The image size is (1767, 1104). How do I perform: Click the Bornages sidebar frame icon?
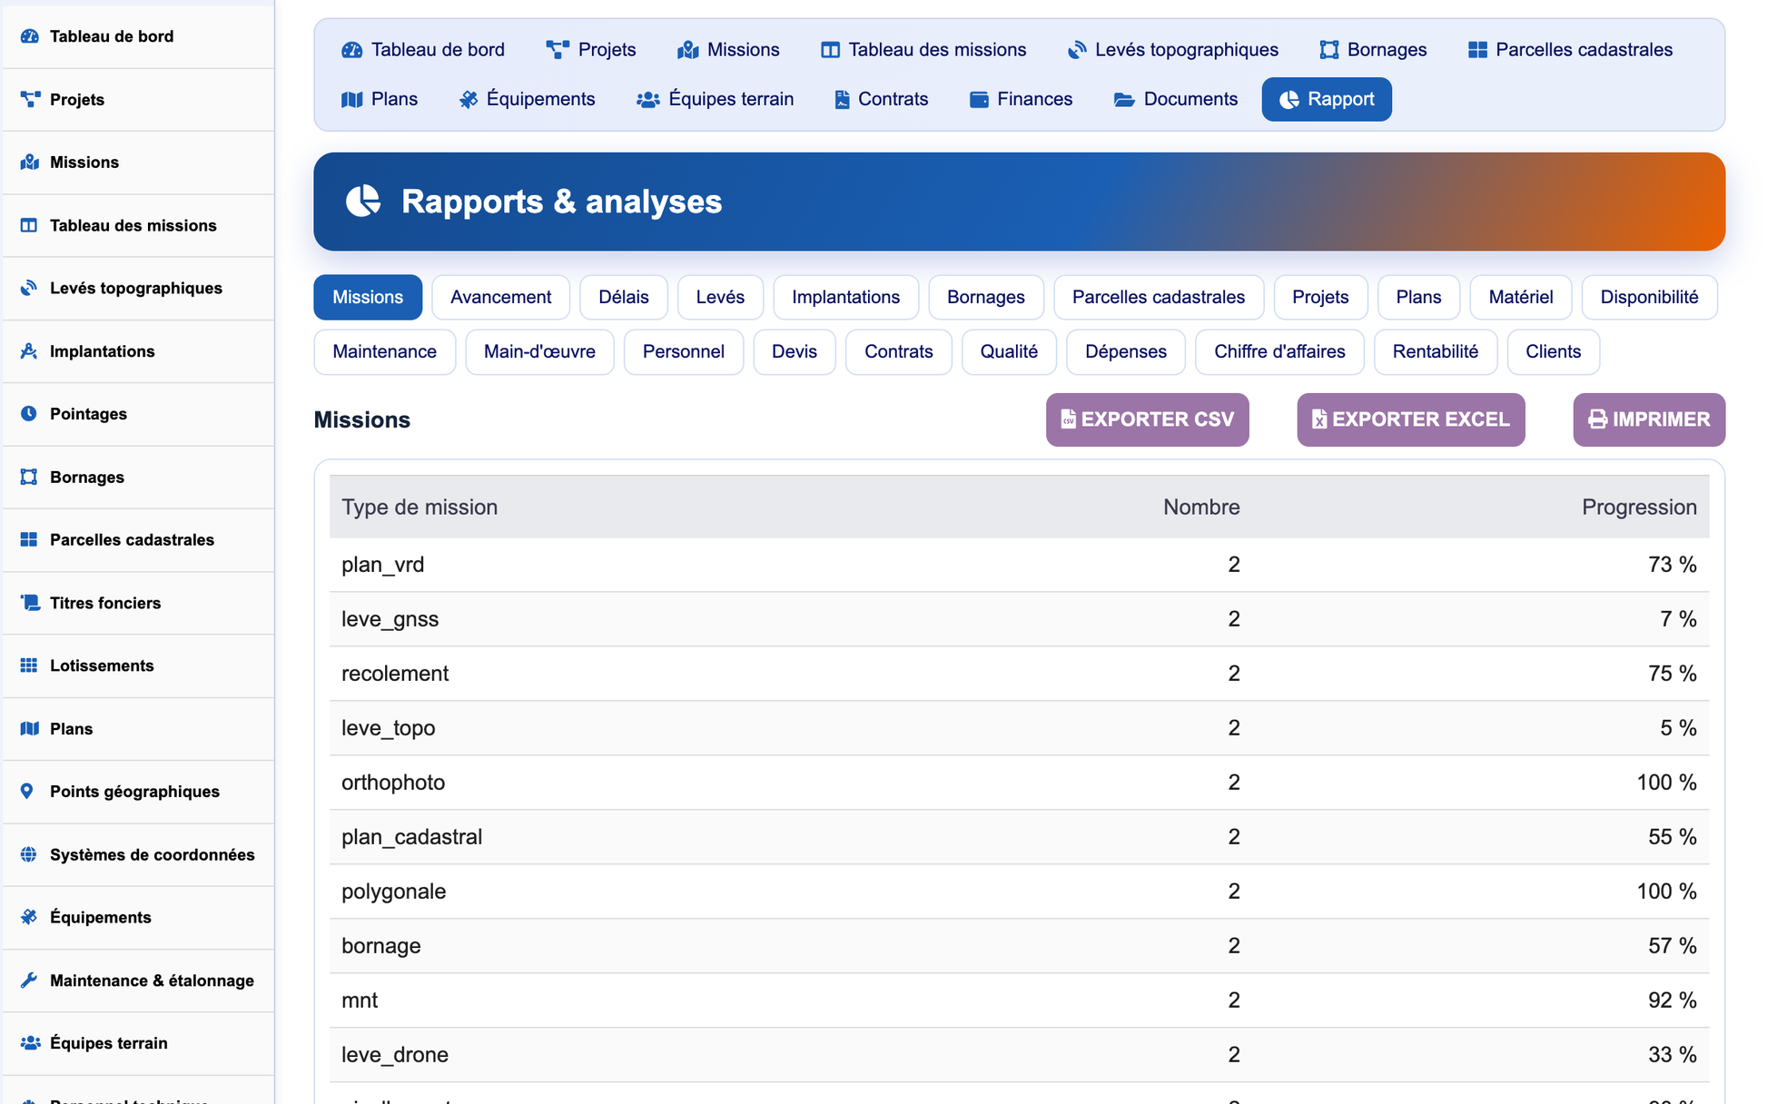[29, 477]
